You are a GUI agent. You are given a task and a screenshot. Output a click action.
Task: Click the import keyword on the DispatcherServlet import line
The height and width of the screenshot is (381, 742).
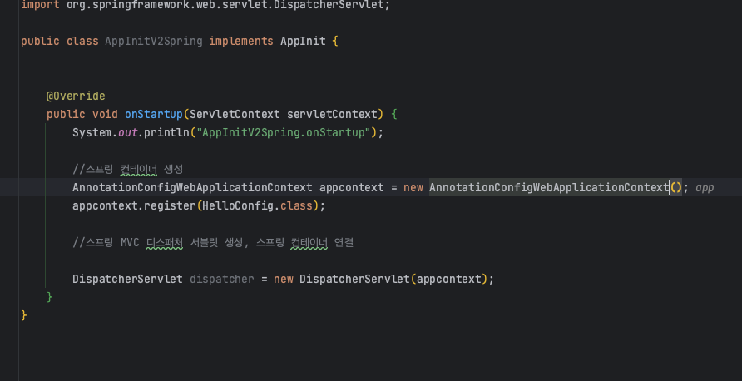coord(40,5)
